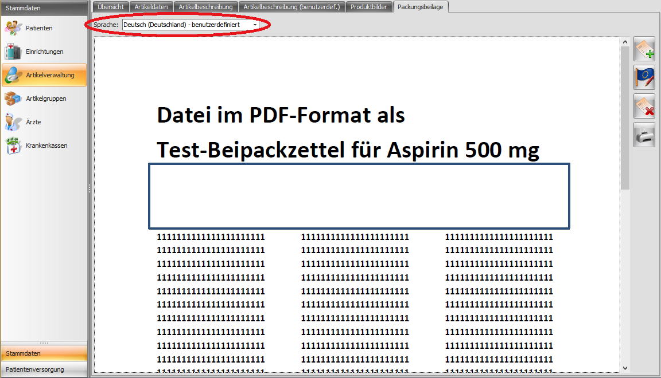Open Patienten in the sidebar
The height and width of the screenshot is (378, 661).
pos(44,28)
